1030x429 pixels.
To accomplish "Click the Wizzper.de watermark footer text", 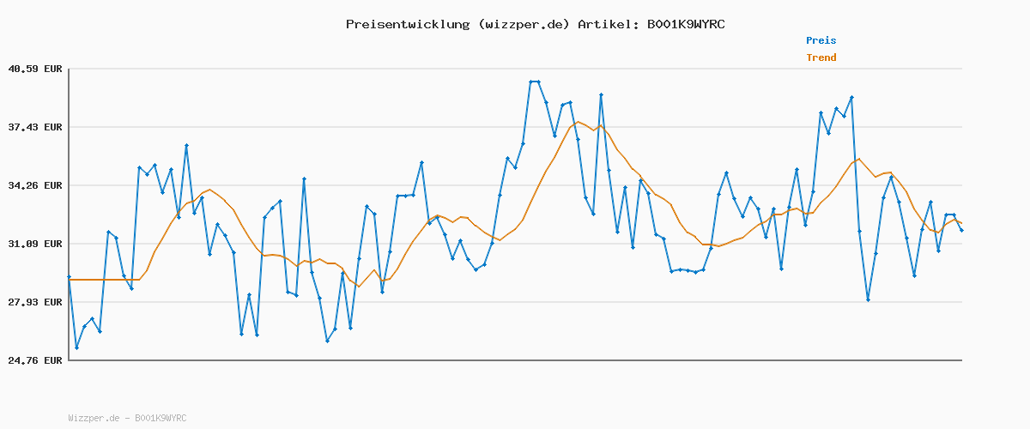I will click(x=127, y=418).
